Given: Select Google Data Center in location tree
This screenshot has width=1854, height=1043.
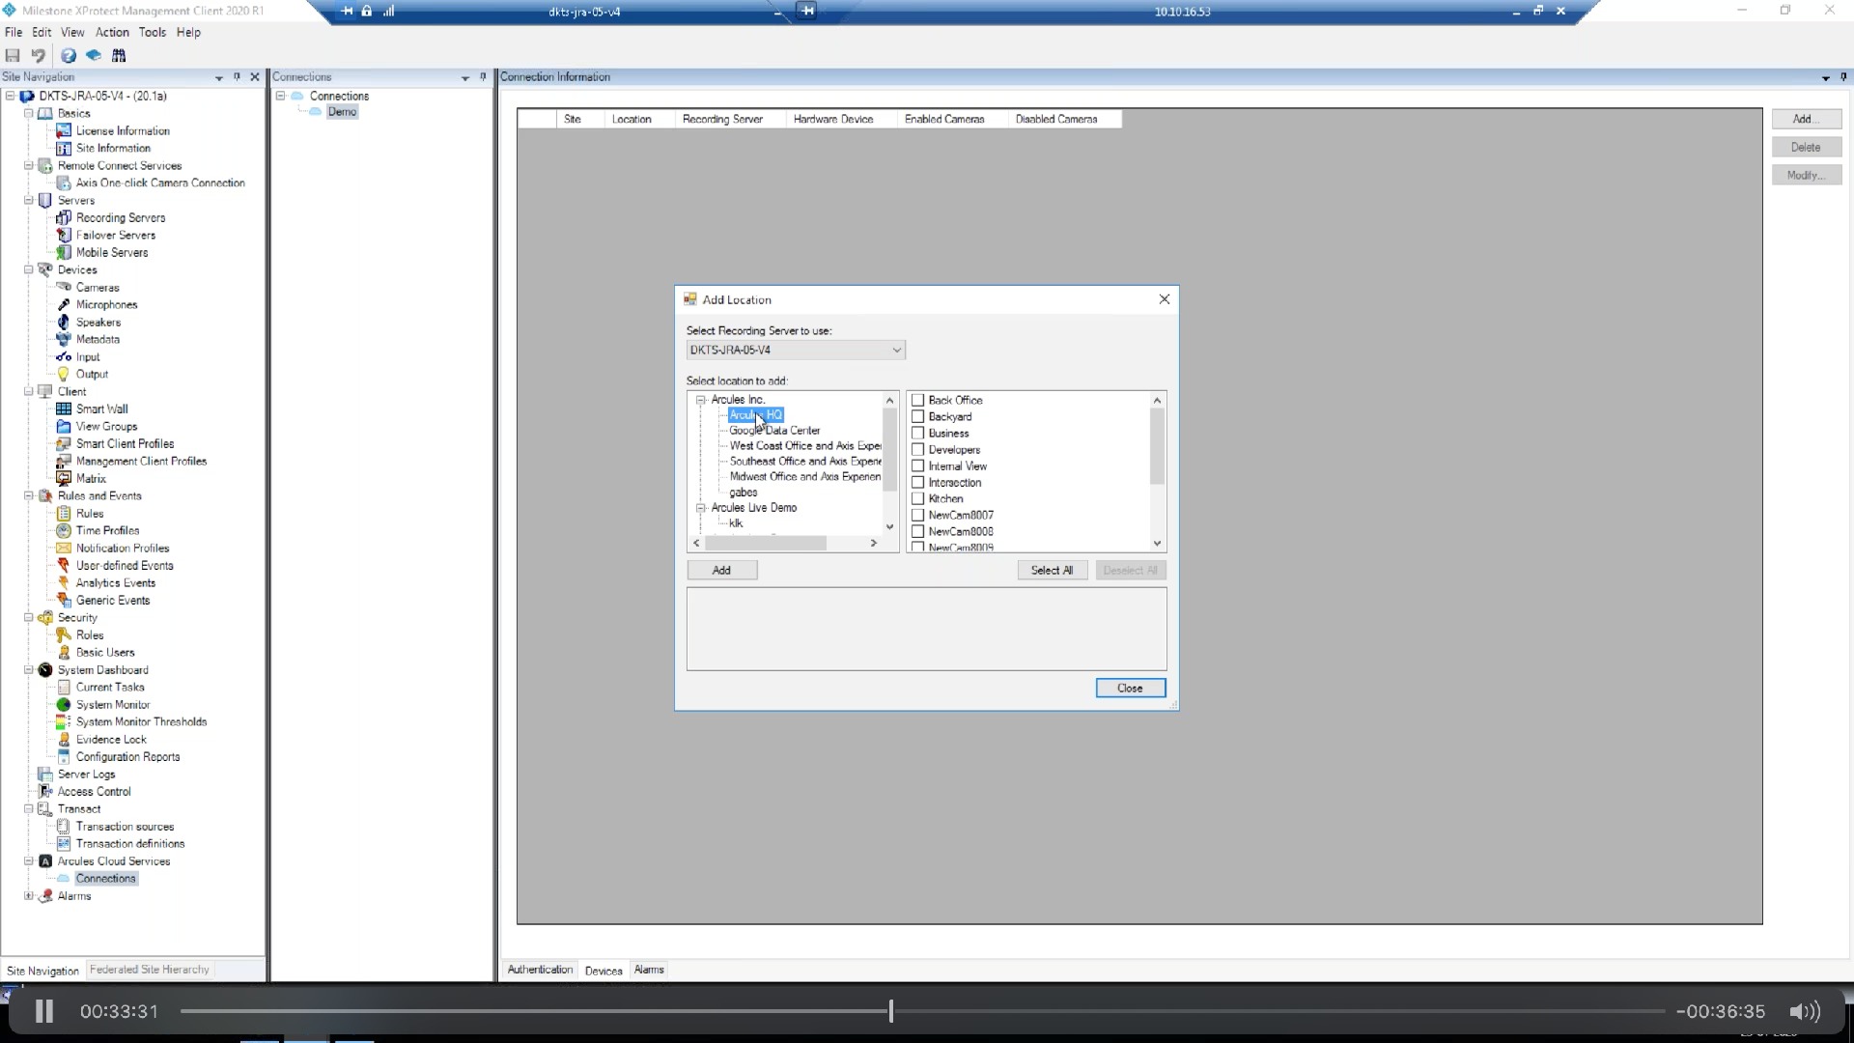Looking at the screenshot, I should tap(774, 431).
